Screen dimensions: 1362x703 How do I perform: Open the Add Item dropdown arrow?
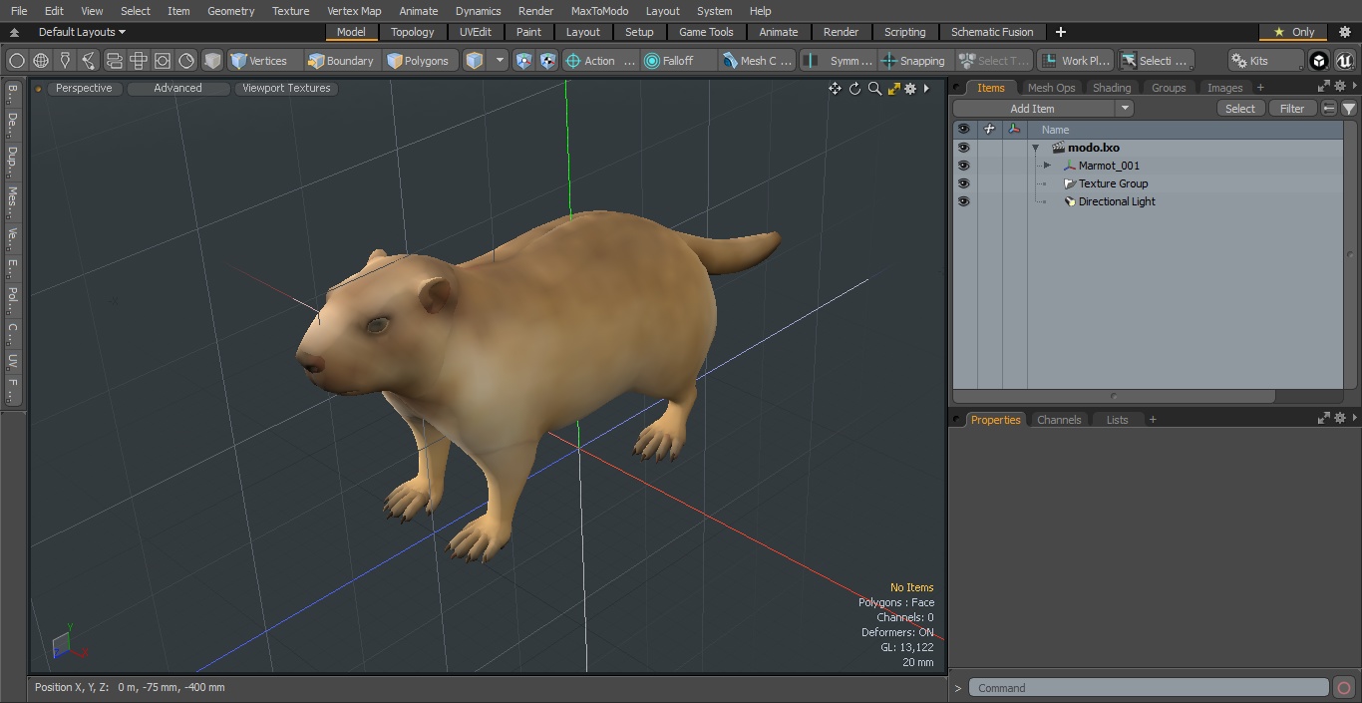pyautogui.click(x=1125, y=109)
